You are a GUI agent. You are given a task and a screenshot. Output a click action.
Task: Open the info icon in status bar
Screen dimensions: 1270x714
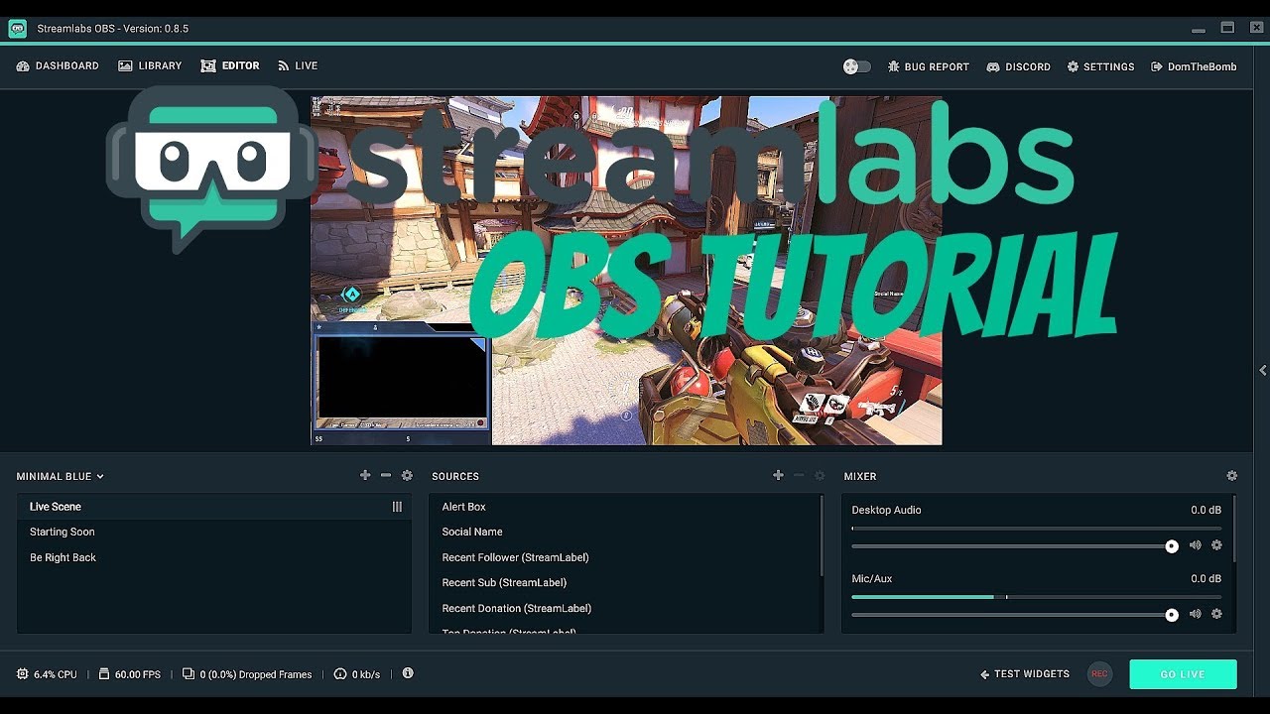coord(408,673)
